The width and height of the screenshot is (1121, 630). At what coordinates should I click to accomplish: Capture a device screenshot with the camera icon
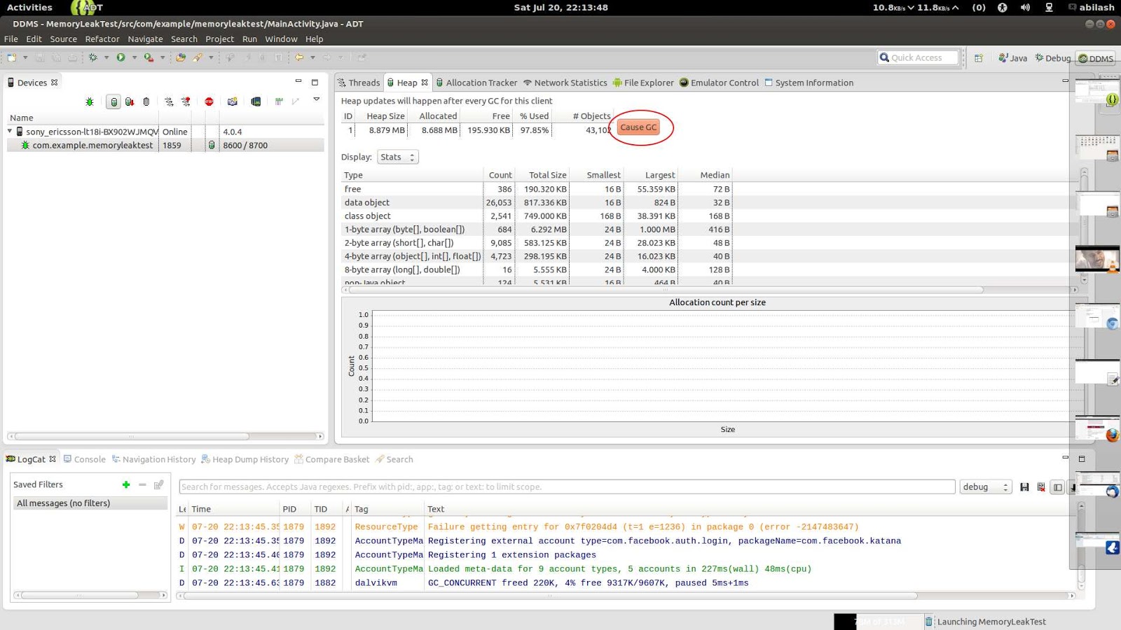click(231, 102)
